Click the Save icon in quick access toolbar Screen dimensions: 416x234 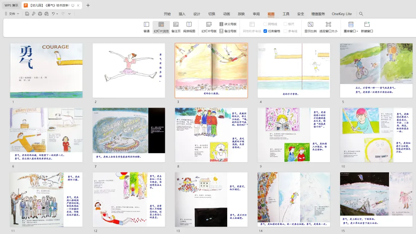(27, 13)
